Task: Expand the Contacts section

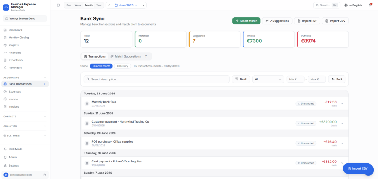Action: click(25, 116)
